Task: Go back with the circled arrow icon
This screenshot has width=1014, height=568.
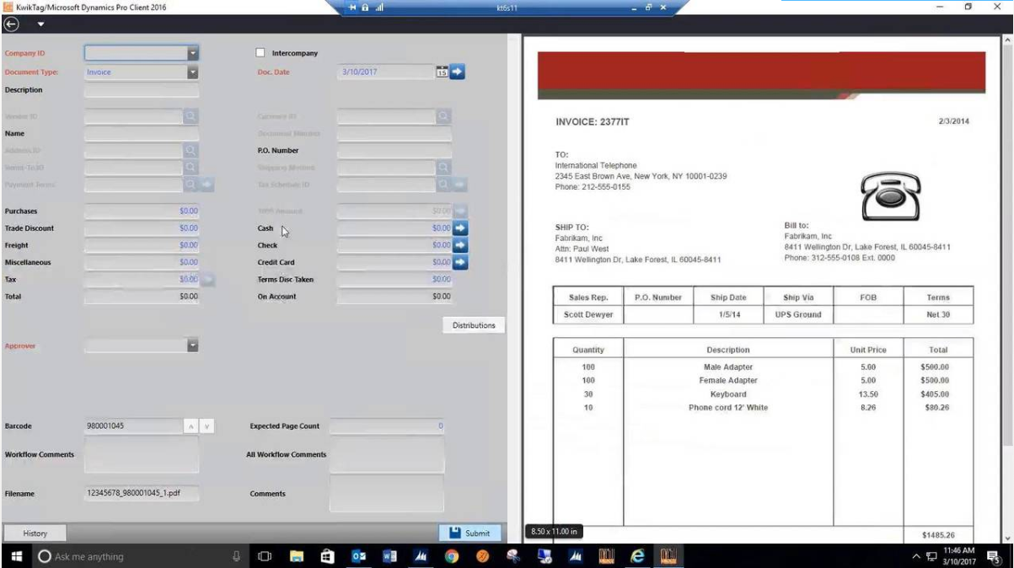Action: coord(10,24)
